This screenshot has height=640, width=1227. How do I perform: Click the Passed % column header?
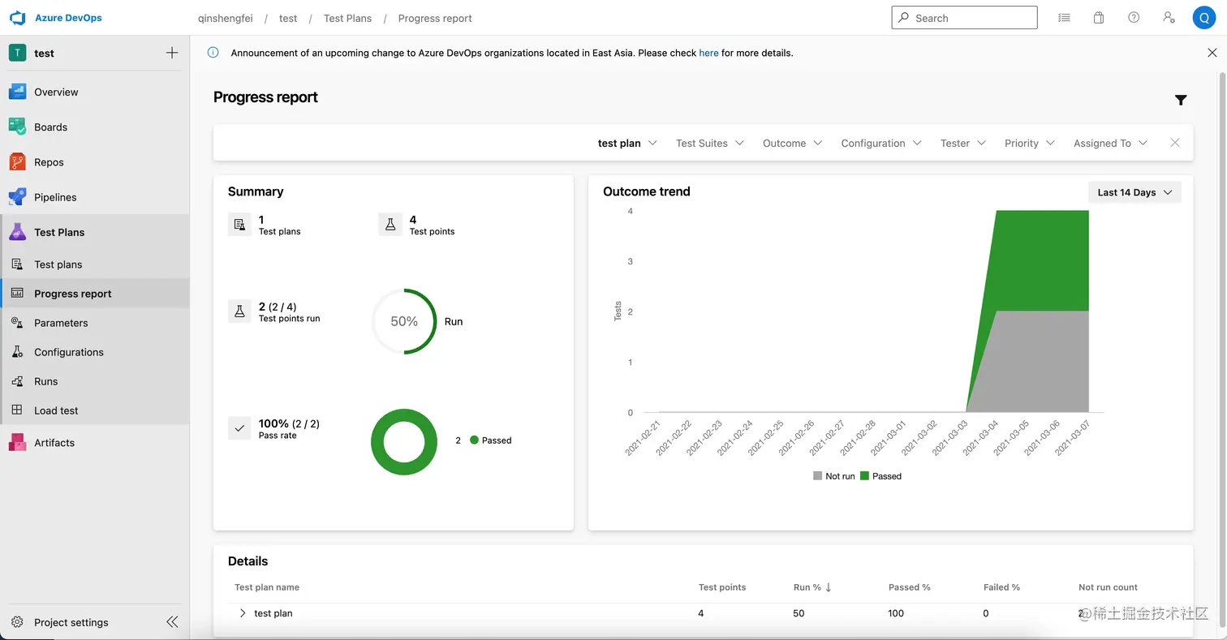(x=910, y=587)
